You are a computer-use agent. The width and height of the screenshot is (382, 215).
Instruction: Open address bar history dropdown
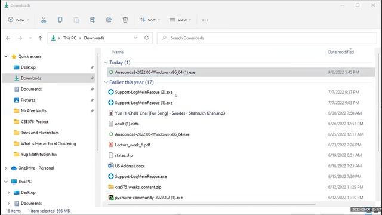135,38
